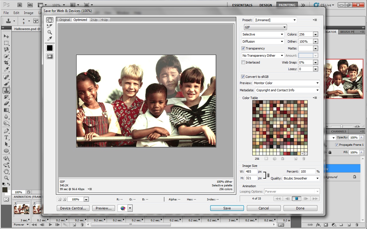Uncheck Convert to sRGB
The width and height of the screenshot is (367, 229).
pyautogui.click(x=243, y=77)
